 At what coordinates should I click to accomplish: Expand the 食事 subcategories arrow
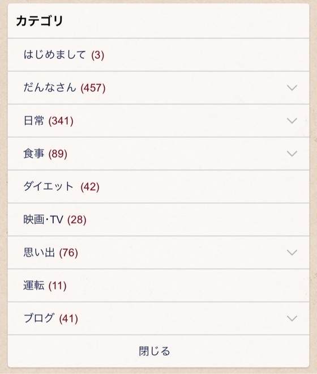(x=292, y=154)
